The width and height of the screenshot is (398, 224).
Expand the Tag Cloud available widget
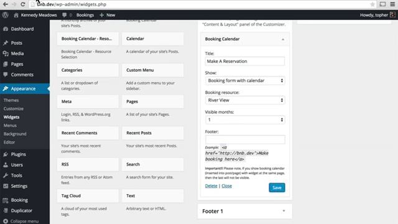pos(88,196)
